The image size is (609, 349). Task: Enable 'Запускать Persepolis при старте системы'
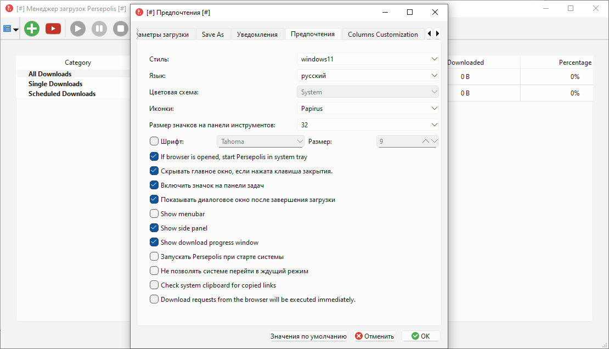tap(154, 256)
